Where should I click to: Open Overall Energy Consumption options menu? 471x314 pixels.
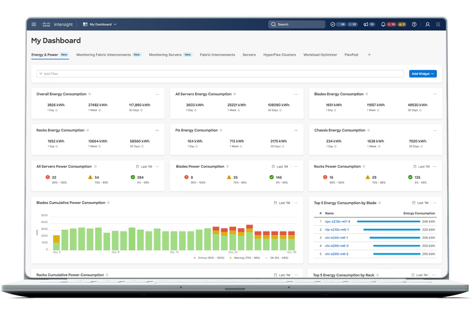(x=157, y=94)
